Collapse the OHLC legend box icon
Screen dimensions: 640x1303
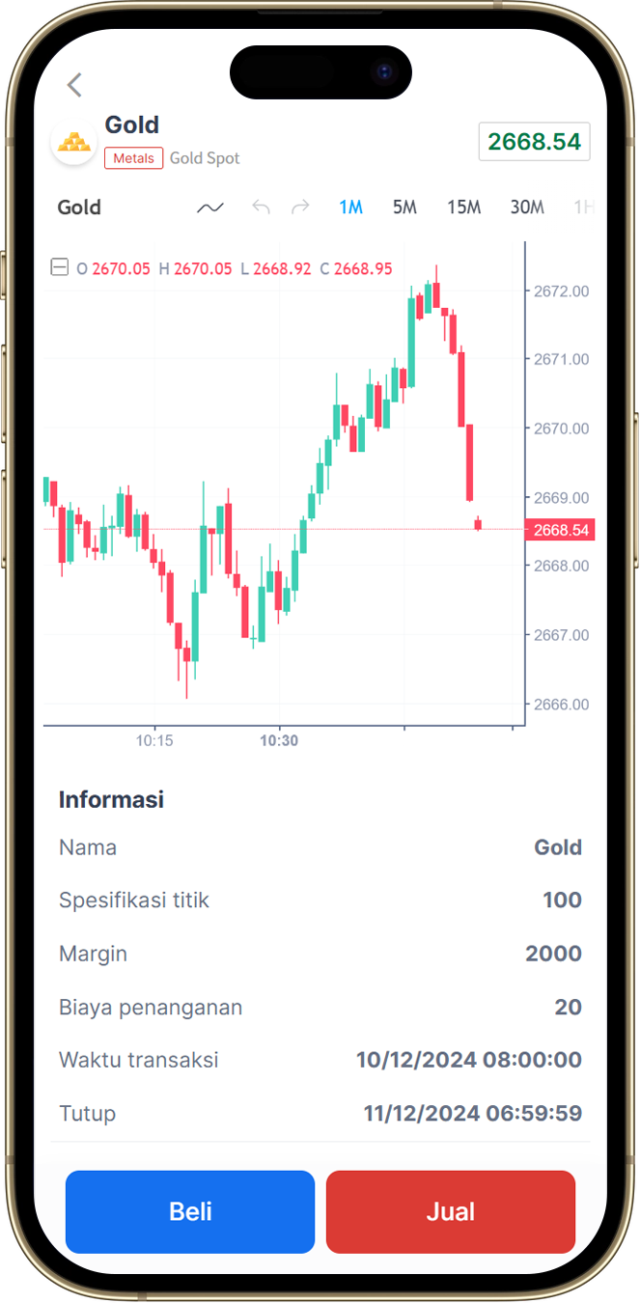pyautogui.click(x=60, y=267)
